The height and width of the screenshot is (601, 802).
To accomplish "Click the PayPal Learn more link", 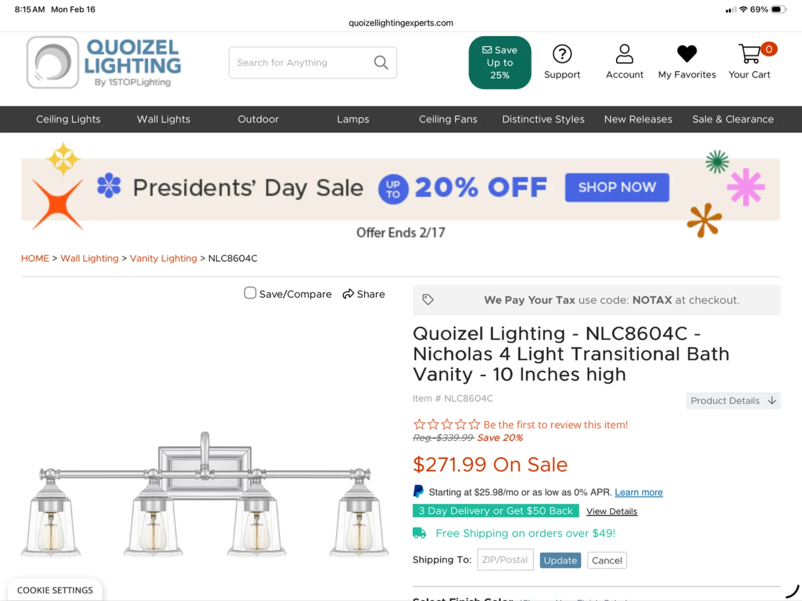I will click(639, 492).
